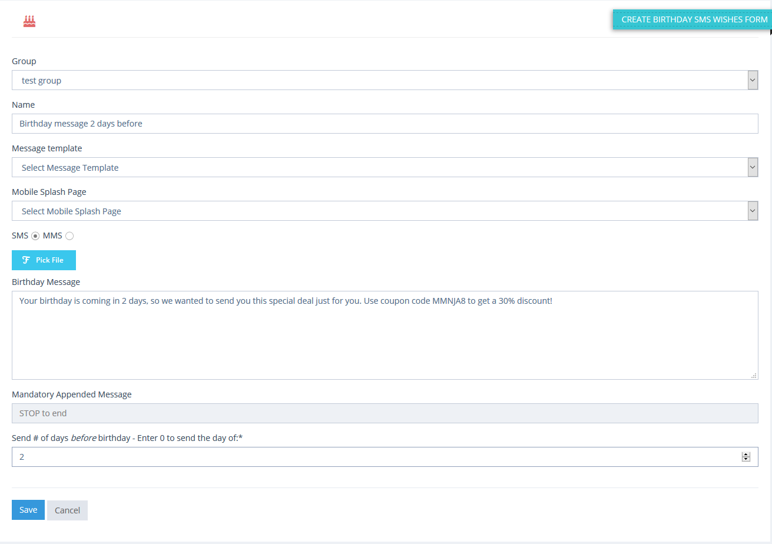
Task: Click the script F icon on Pick File
Action: point(26,260)
